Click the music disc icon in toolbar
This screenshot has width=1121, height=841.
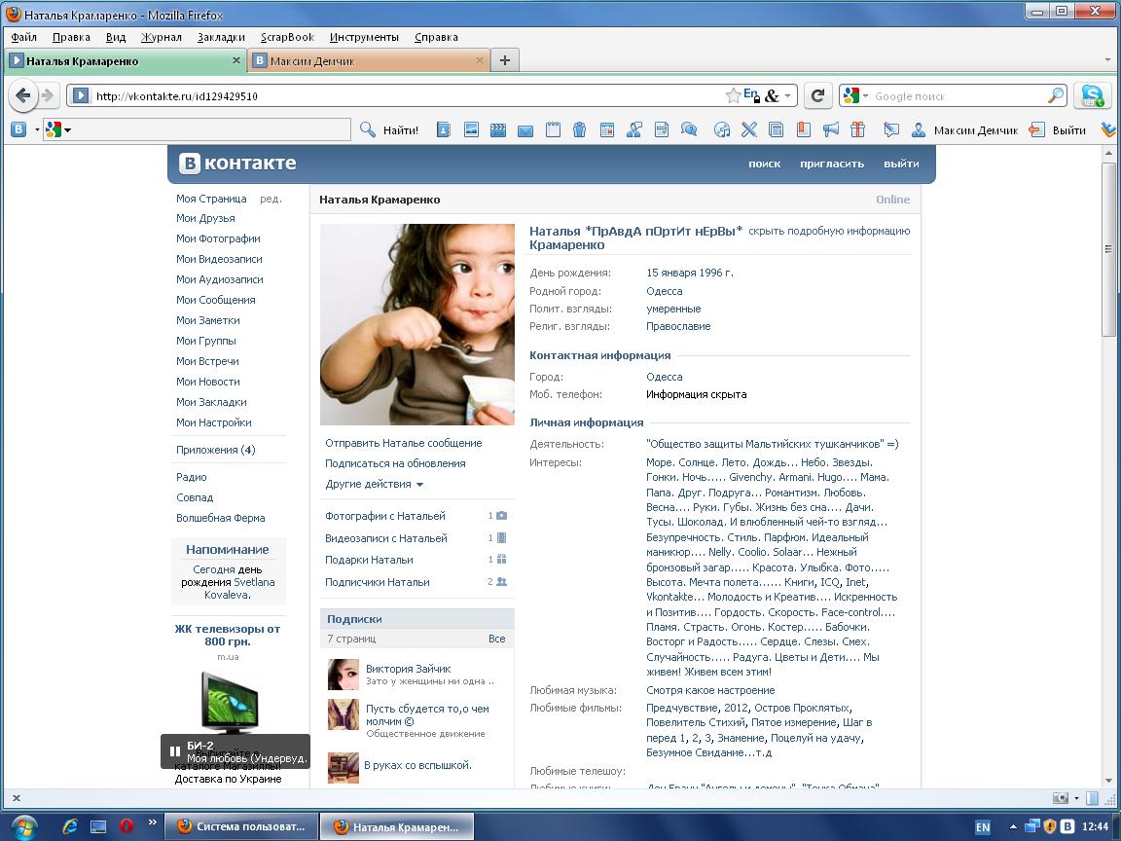click(x=722, y=129)
